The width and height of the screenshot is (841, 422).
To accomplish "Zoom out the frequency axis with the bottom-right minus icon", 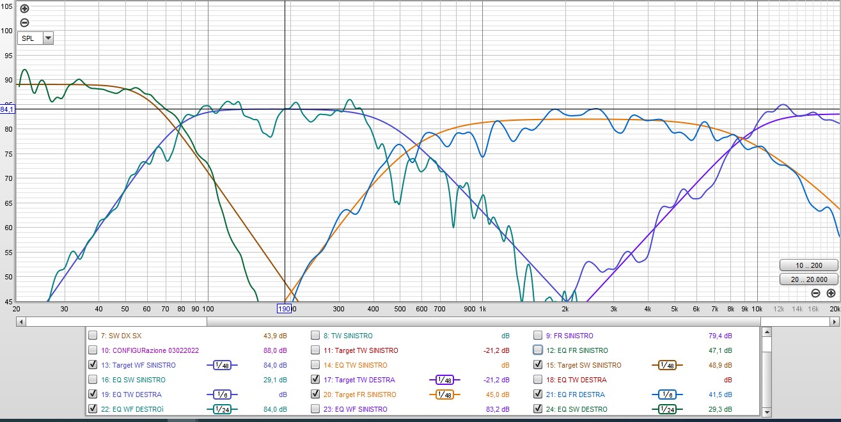I will click(x=816, y=293).
